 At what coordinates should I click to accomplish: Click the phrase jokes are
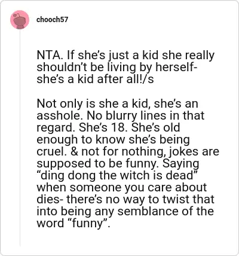(194, 152)
